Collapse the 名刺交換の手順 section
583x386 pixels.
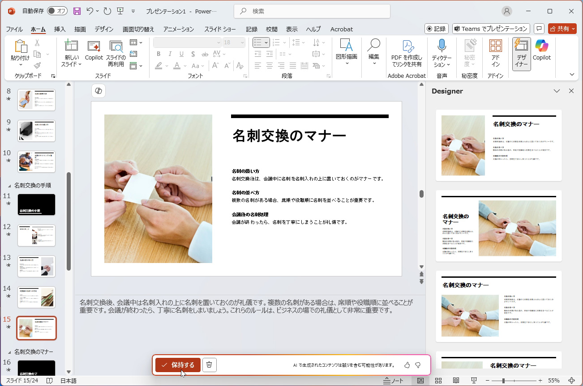pyautogui.click(x=9, y=185)
